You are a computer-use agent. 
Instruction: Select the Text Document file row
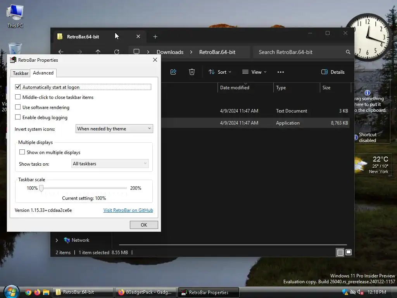click(x=255, y=111)
